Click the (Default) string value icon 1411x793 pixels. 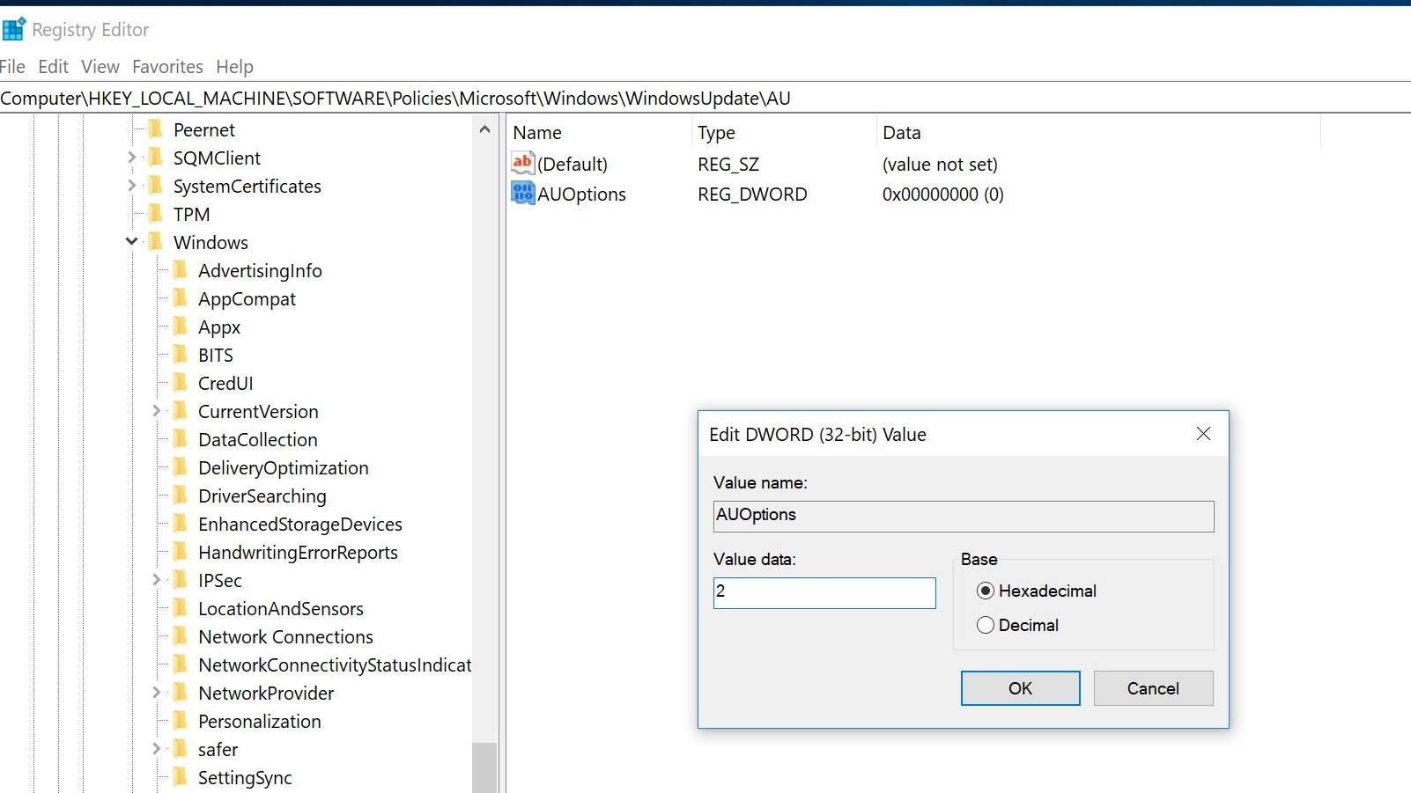tap(523, 164)
